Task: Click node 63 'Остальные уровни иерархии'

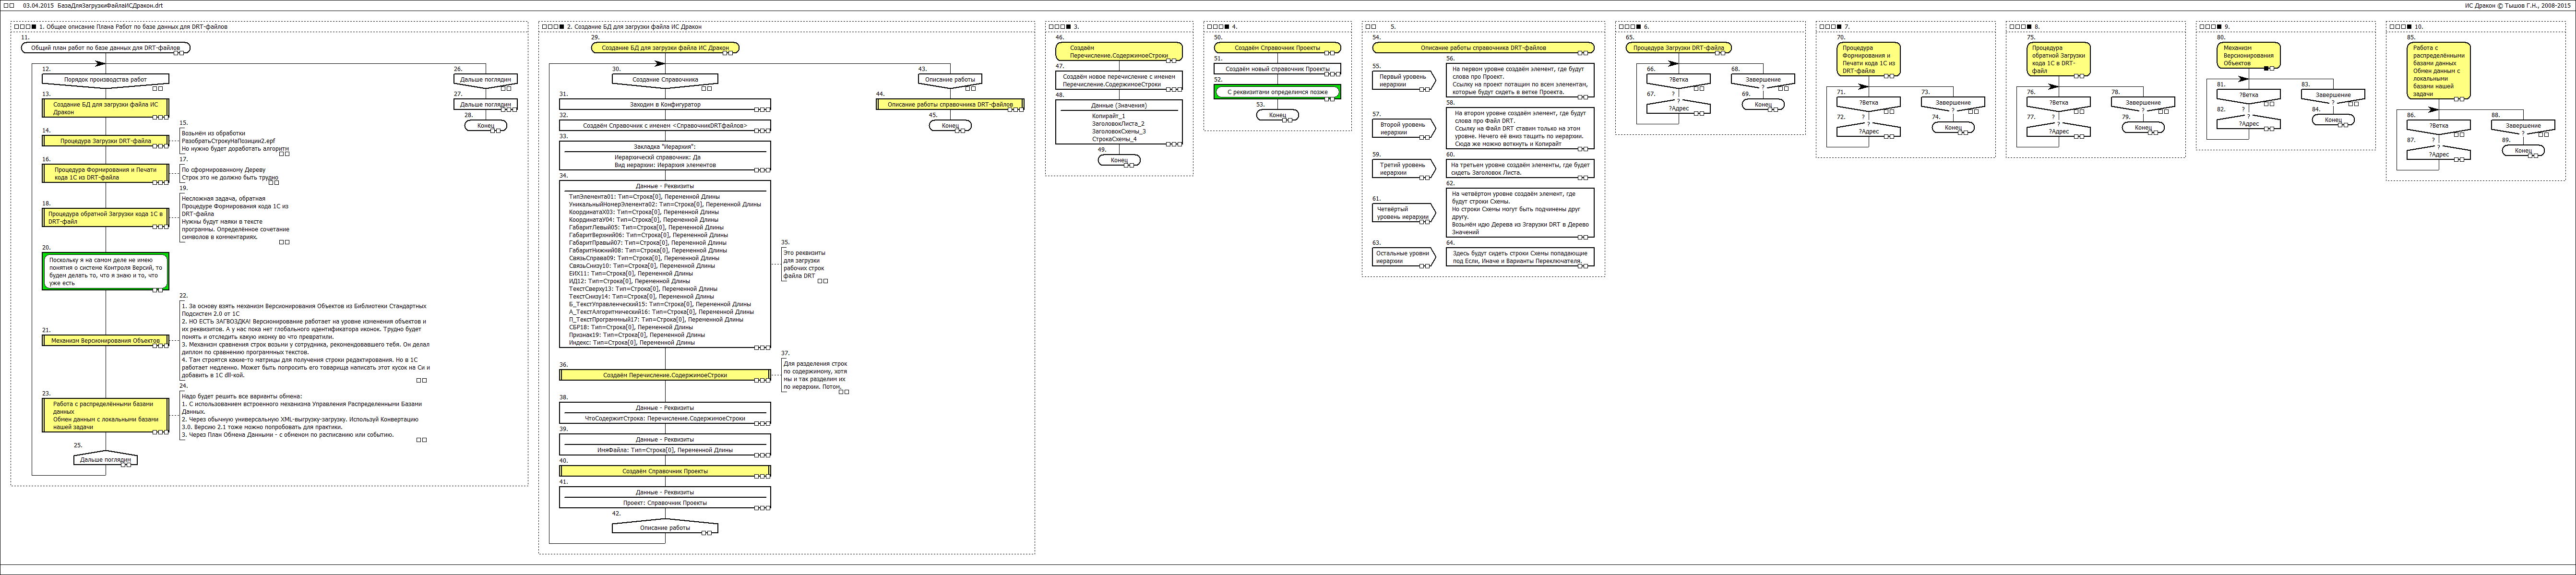Action: click(1404, 257)
